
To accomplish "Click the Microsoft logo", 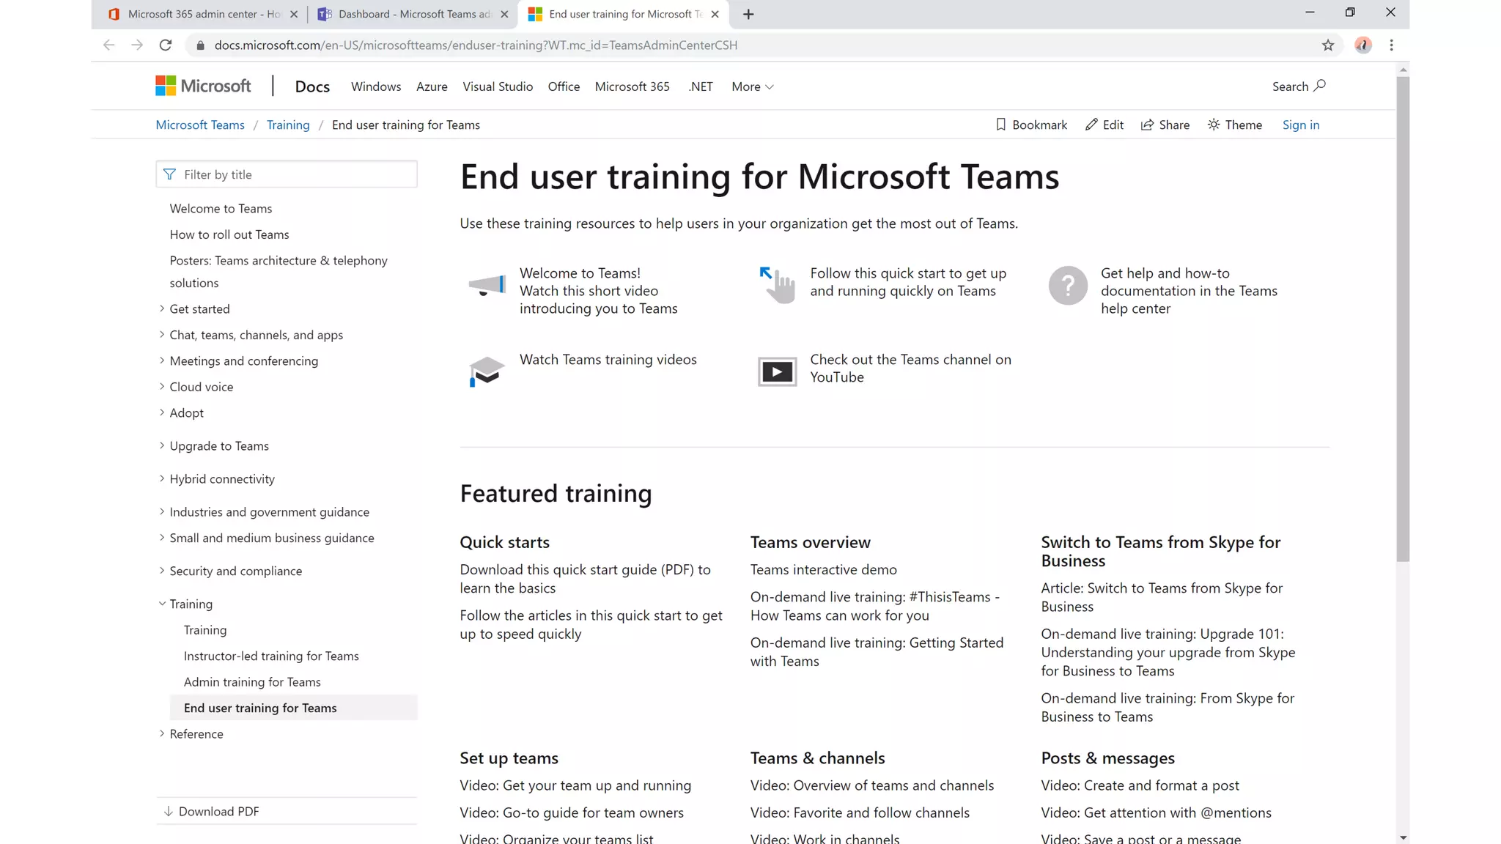I will coord(203,86).
